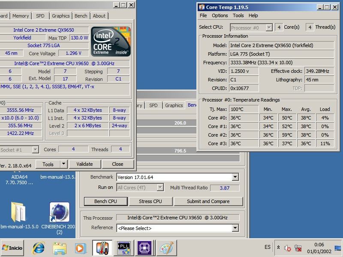343x257 pixels.
Task: Switch the ES keyboard language indicator
Action: coord(267,247)
